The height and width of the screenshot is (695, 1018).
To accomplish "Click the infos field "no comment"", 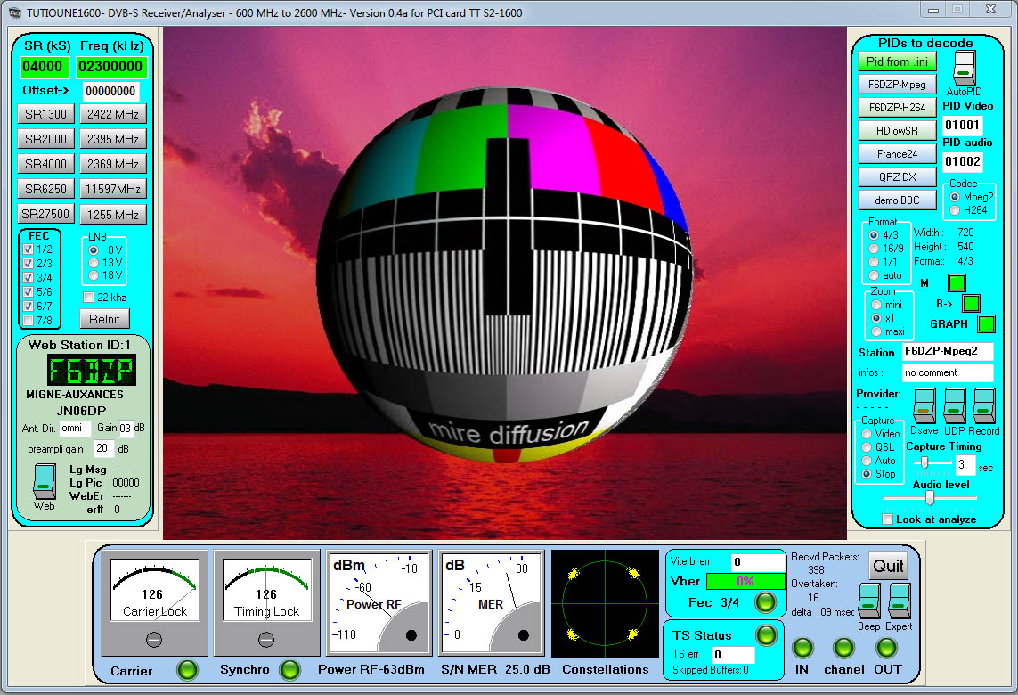I will tap(948, 372).
